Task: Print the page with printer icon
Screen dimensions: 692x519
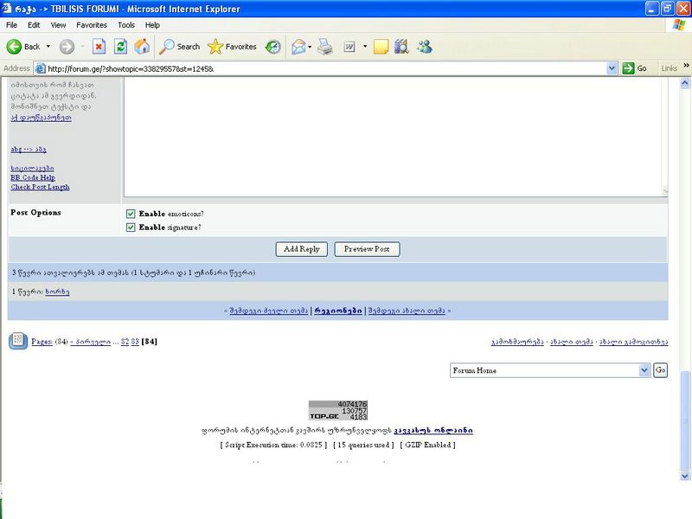Action: 325,47
